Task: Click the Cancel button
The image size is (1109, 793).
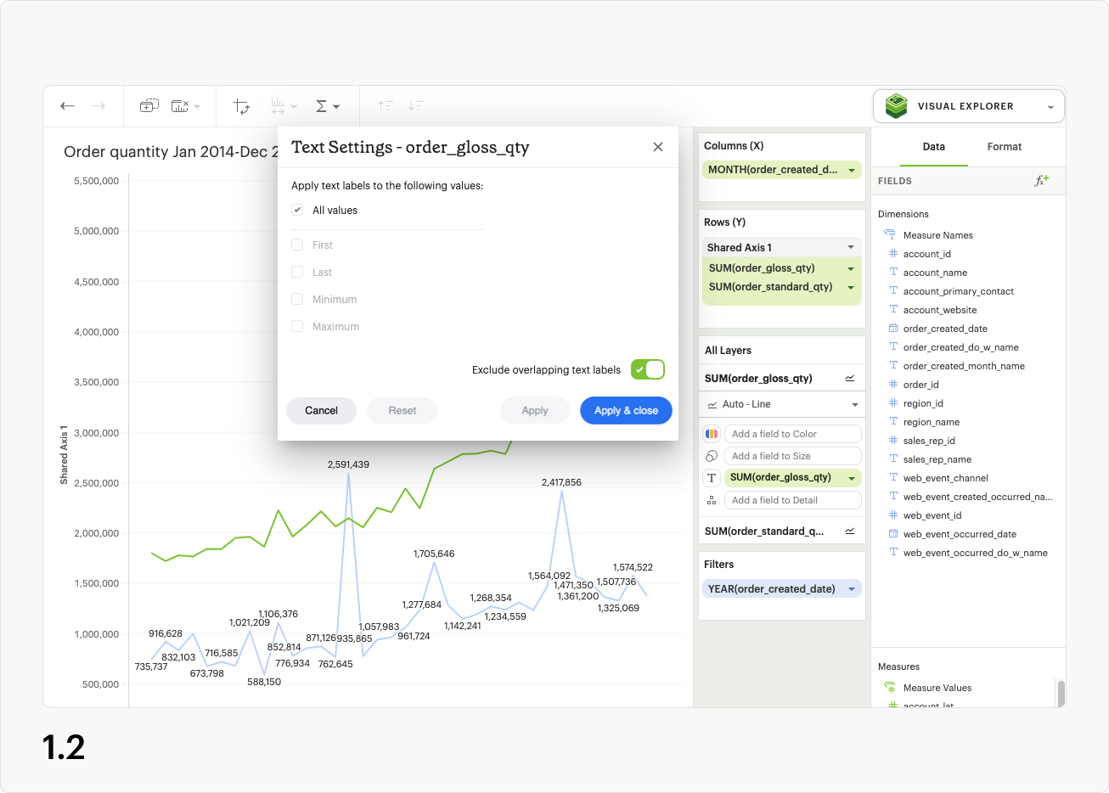Action: pos(321,411)
